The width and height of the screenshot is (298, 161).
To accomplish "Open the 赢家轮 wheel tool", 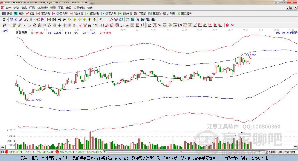I will [155, 14].
